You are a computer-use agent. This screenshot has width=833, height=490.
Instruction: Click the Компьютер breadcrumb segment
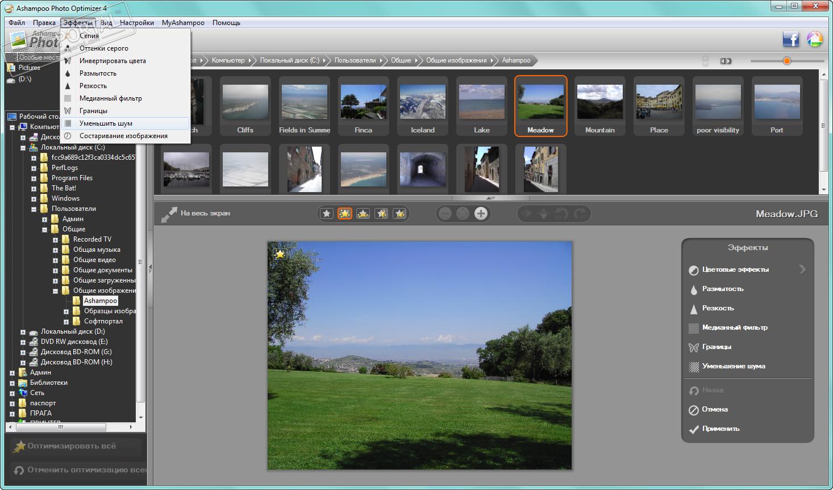coord(228,60)
